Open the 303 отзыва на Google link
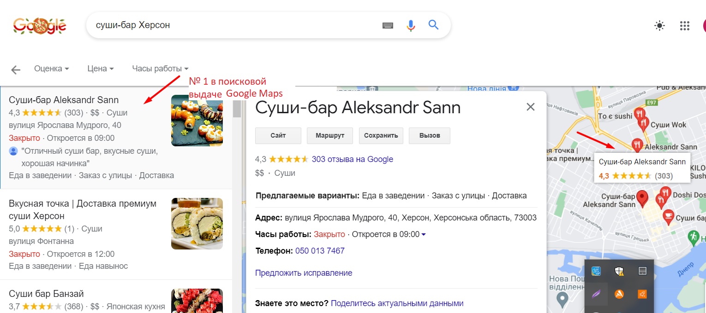 click(353, 159)
